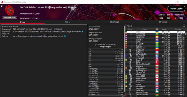187x97 pixels.
Task: Select player romanel87
Action: [x=140, y=58]
